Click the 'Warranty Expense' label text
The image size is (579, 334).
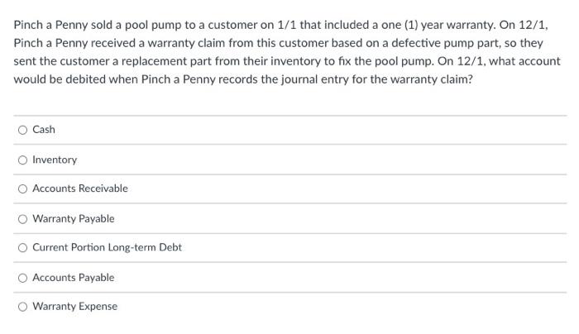tap(75, 307)
